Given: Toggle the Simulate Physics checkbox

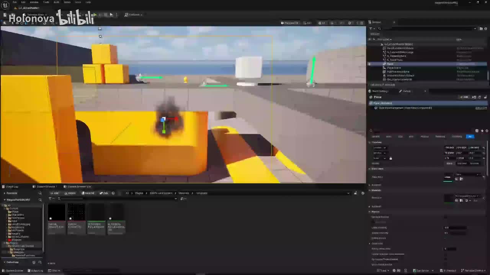Looking at the screenshot, I should 446,217.
